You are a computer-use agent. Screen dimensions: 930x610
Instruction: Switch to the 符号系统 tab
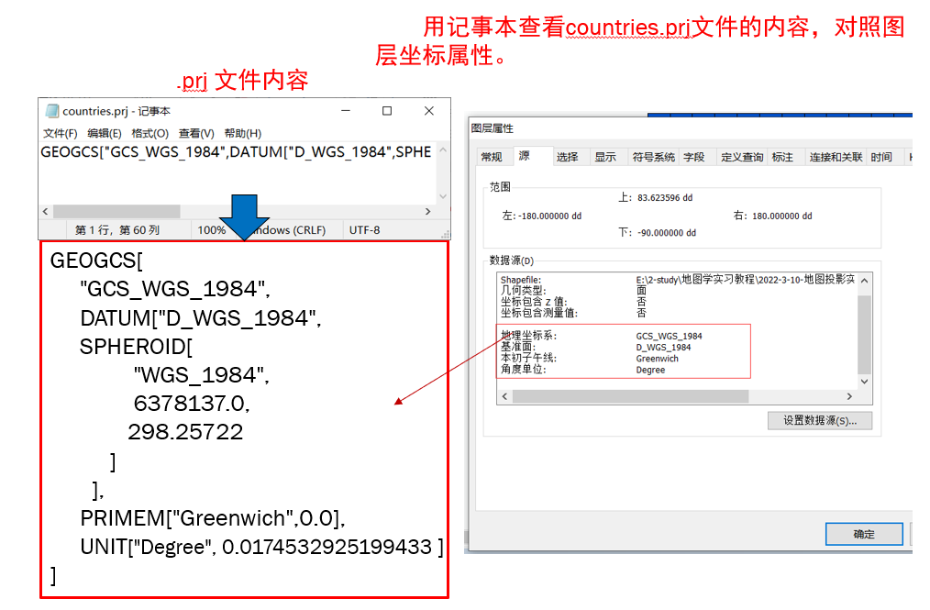point(653,157)
